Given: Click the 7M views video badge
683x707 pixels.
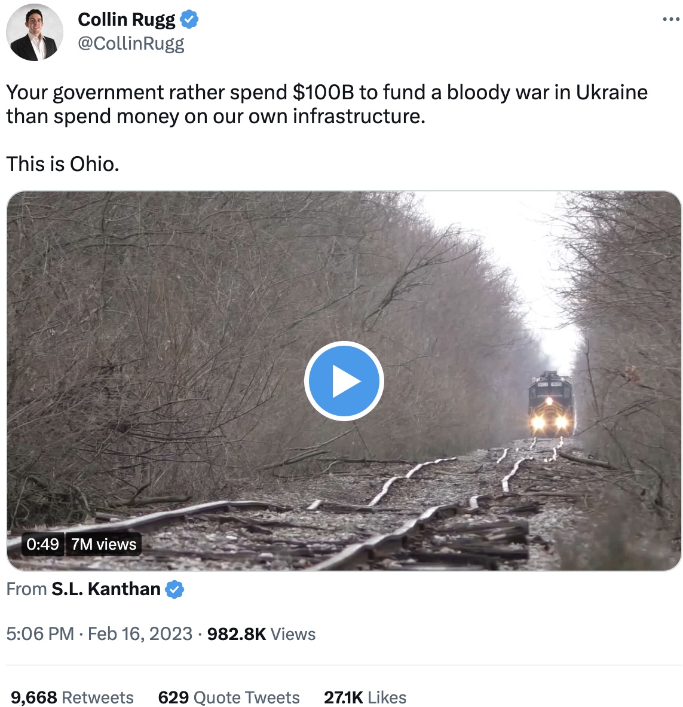Looking at the screenshot, I should pos(103,544).
